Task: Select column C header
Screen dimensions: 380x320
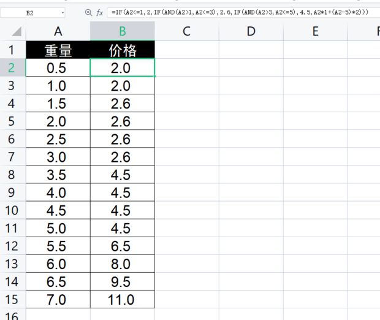Action: tap(186, 31)
